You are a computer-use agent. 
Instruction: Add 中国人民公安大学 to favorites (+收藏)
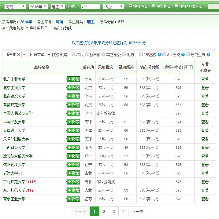tap(73, 113)
